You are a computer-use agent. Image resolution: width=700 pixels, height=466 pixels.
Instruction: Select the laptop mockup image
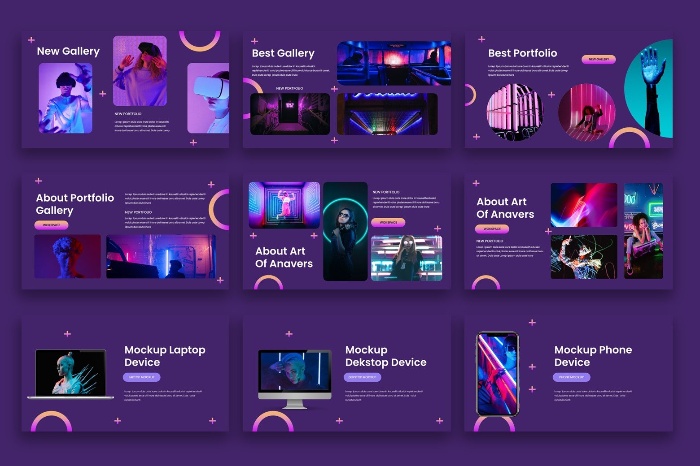point(70,374)
